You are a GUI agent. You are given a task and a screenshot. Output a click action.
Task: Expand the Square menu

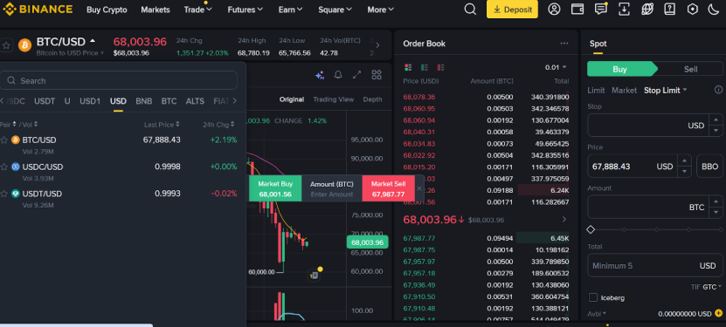(335, 10)
